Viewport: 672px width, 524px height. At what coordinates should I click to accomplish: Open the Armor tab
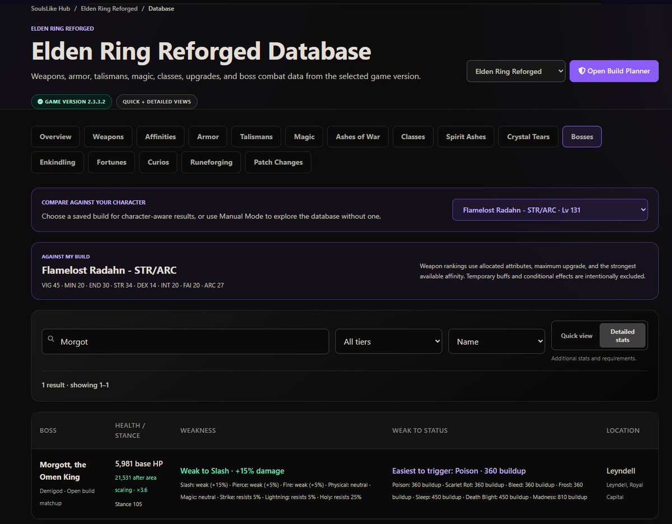pyautogui.click(x=208, y=137)
